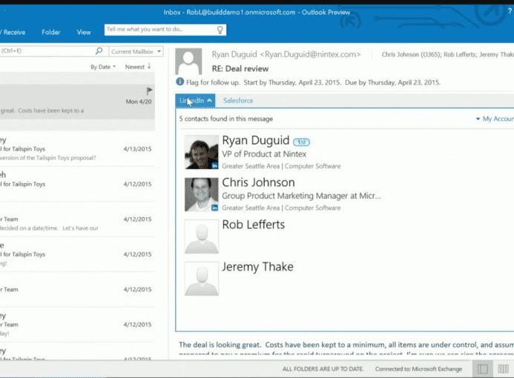The width and height of the screenshot is (514, 378).
Task: Switch to reading view using status bar icon
Action: tap(503, 369)
